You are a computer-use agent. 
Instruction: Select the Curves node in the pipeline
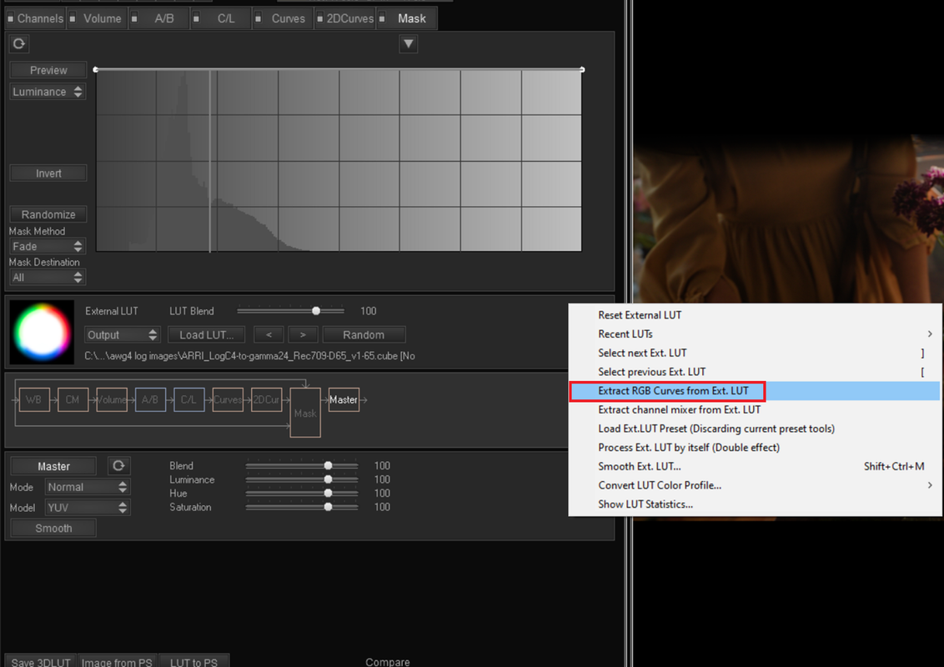(x=228, y=399)
